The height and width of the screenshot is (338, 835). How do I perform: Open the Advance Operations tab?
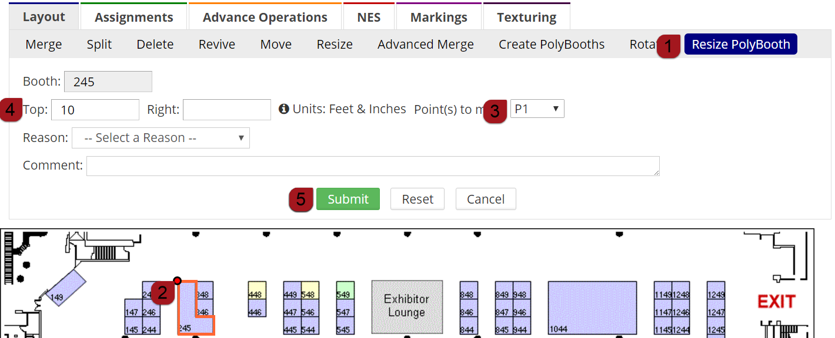coord(265,17)
